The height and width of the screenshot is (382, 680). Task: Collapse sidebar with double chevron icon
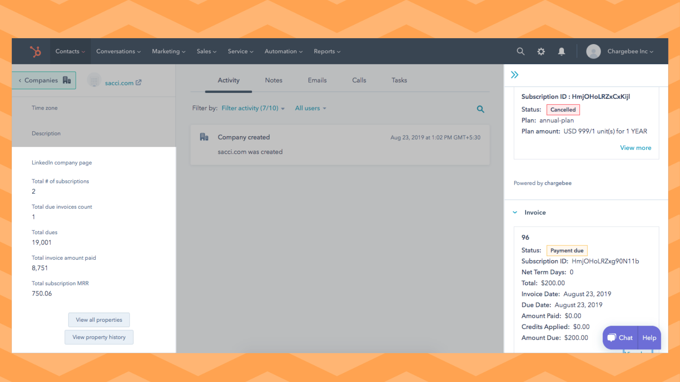[x=515, y=75]
